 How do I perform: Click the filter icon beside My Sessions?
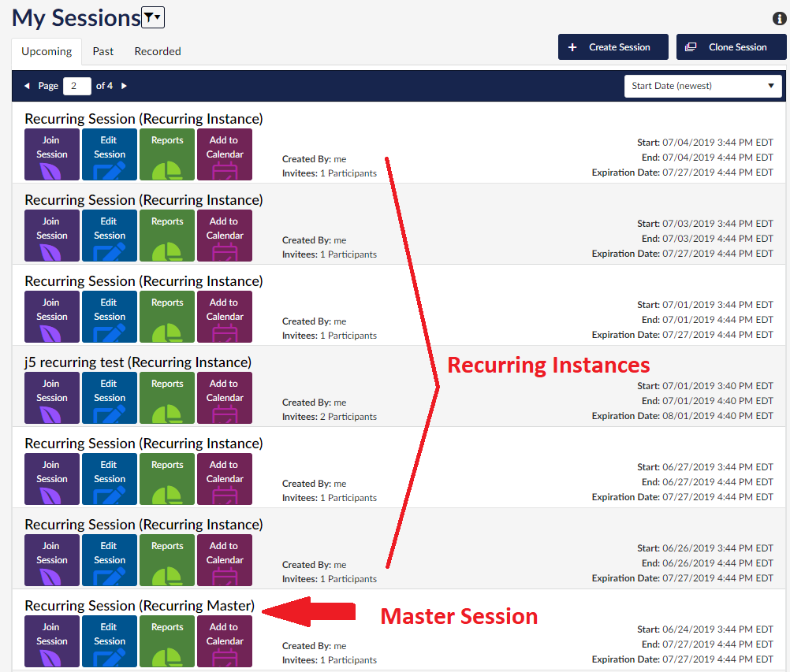click(152, 17)
